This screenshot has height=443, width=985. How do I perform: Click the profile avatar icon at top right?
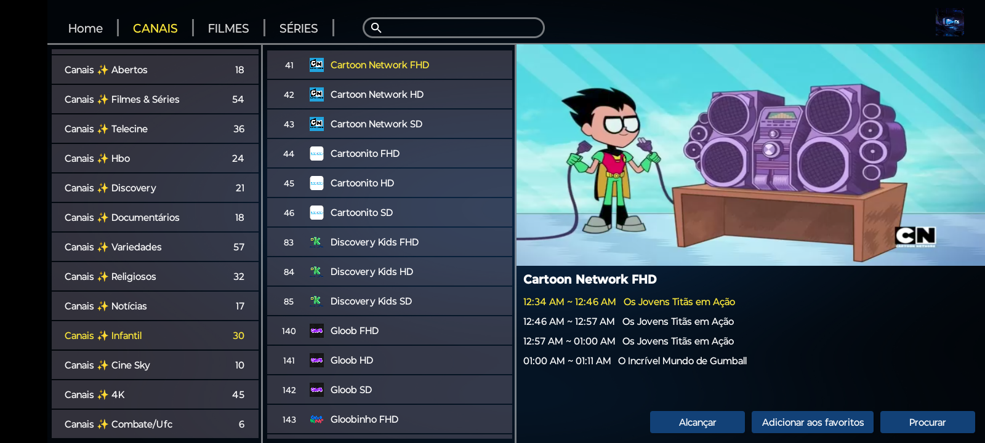pyautogui.click(x=949, y=23)
